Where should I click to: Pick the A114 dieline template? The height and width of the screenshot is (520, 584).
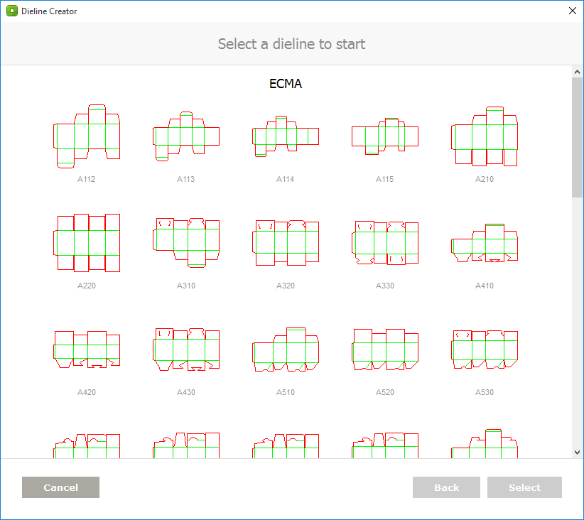tap(286, 136)
